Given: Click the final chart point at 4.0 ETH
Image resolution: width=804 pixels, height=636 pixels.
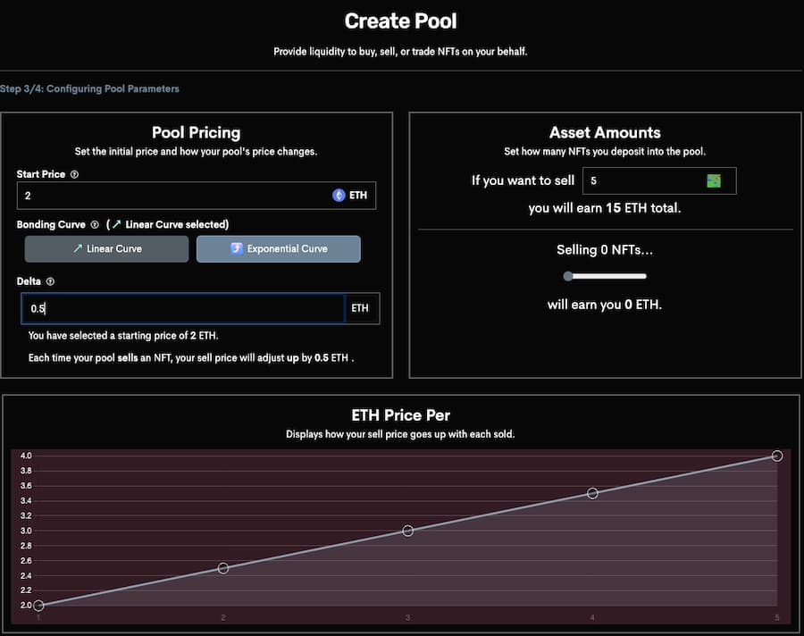Looking at the screenshot, I should (x=777, y=456).
